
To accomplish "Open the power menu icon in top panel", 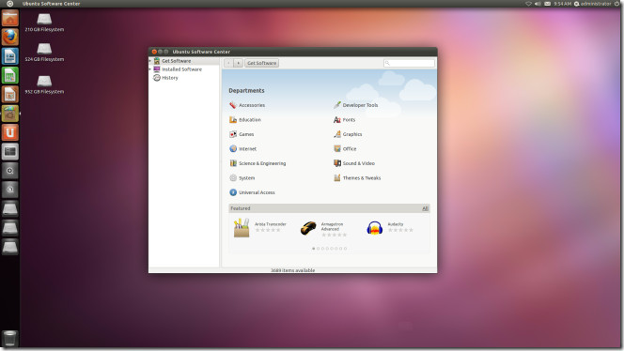I will [x=617, y=4].
